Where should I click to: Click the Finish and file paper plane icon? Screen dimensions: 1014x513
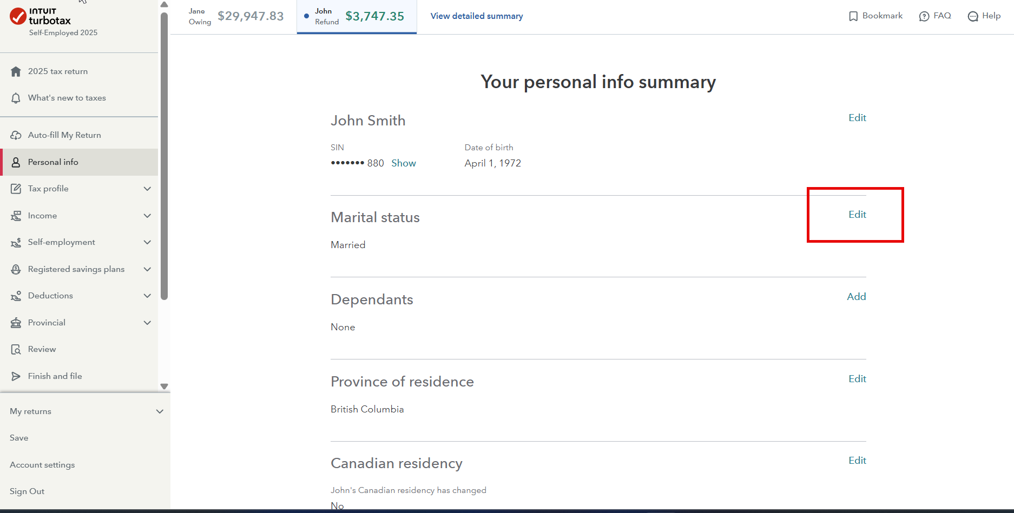(x=16, y=376)
